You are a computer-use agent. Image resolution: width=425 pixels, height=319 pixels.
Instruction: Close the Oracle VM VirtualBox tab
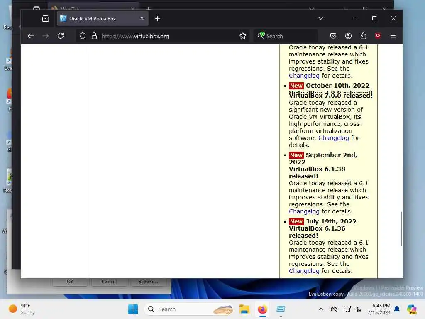pyautogui.click(x=142, y=18)
